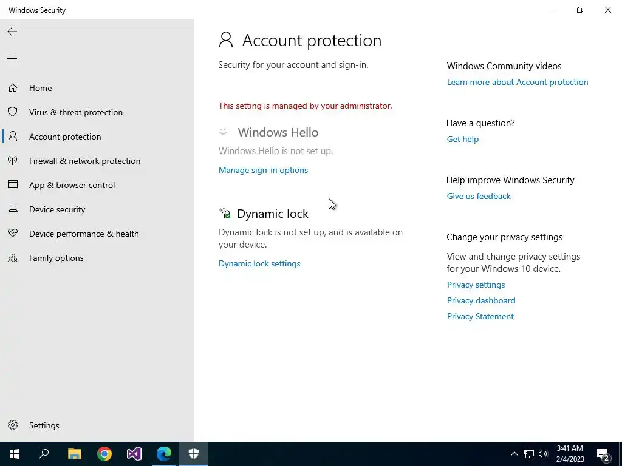622x466 pixels.
Task: Launch Visual Studio from taskbar
Action: coord(134,454)
